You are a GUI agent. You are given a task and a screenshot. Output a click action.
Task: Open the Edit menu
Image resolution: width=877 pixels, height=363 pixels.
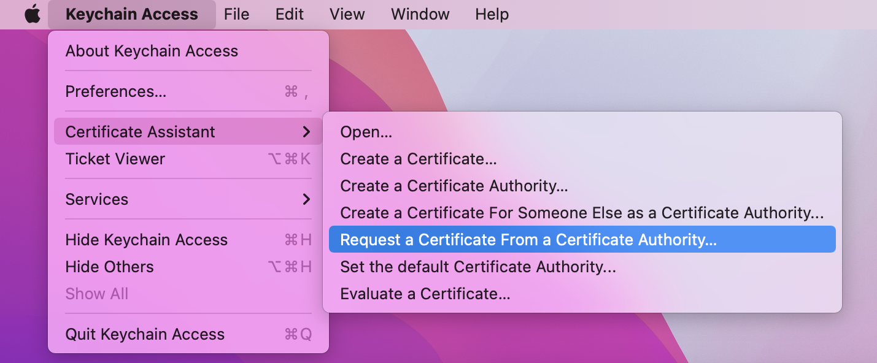[x=289, y=14]
